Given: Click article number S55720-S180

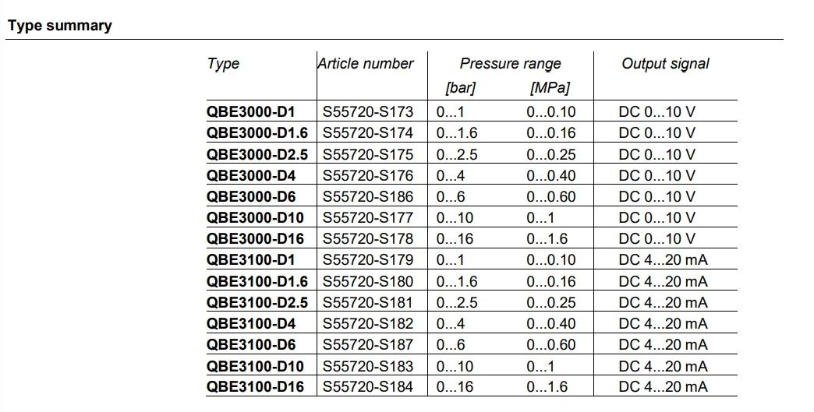Looking at the screenshot, I should (x=368, y=281).
